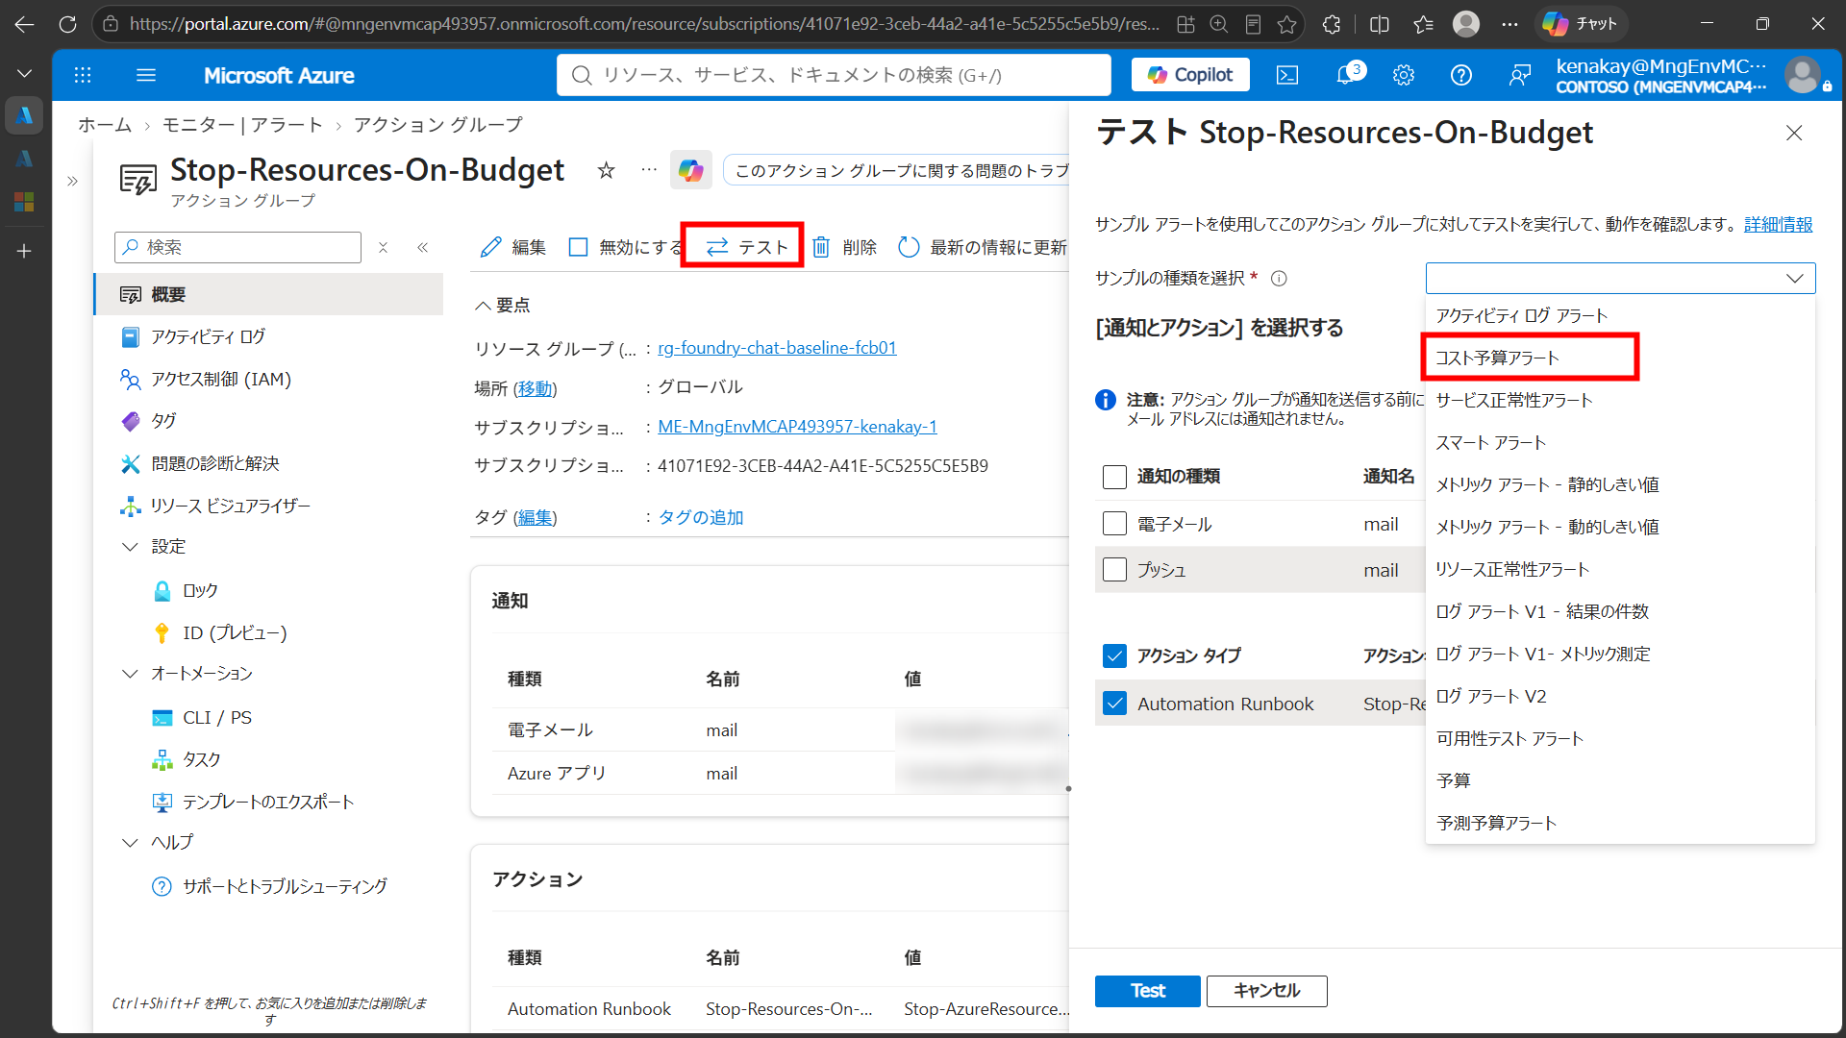
Task: Toggle the アクション タイプ header checkbox
Action: [x=1114, y=655]
